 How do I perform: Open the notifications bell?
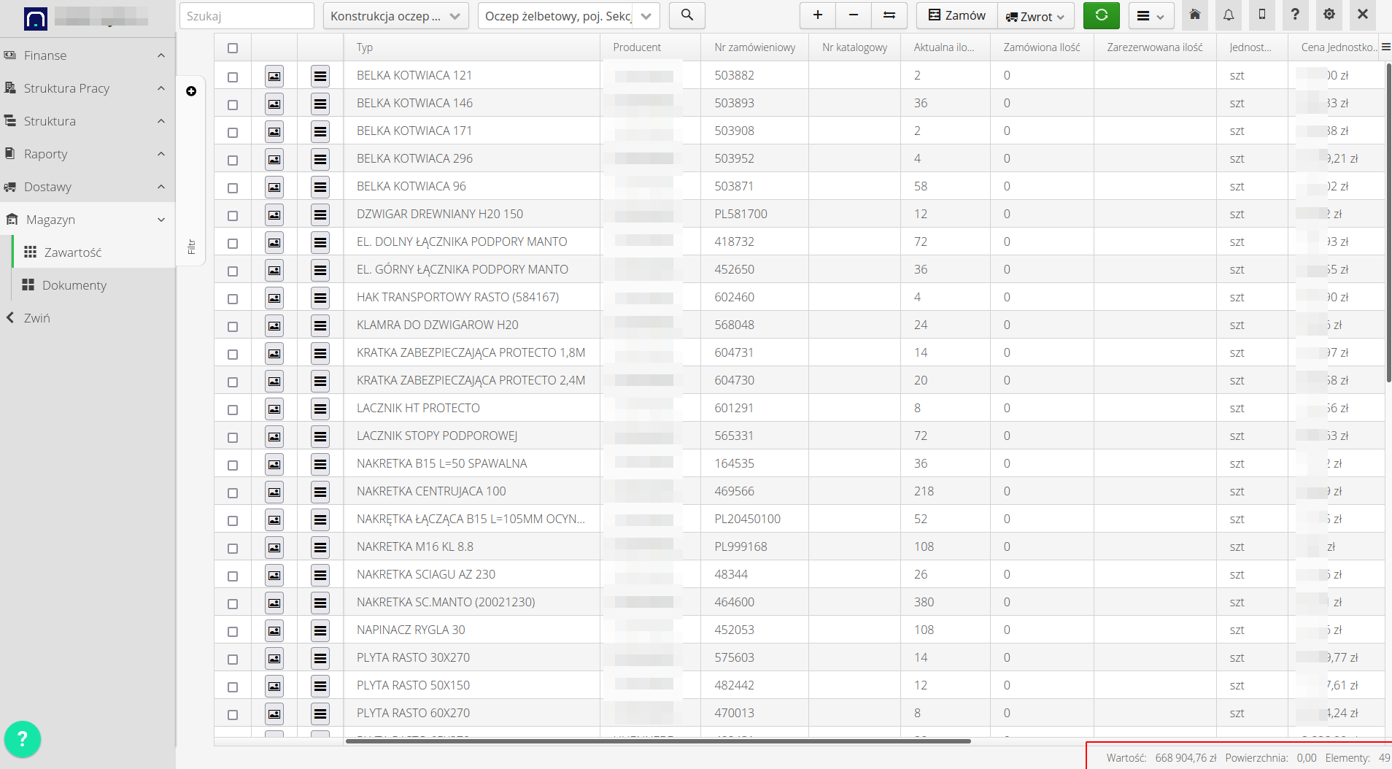point(1229,15)
